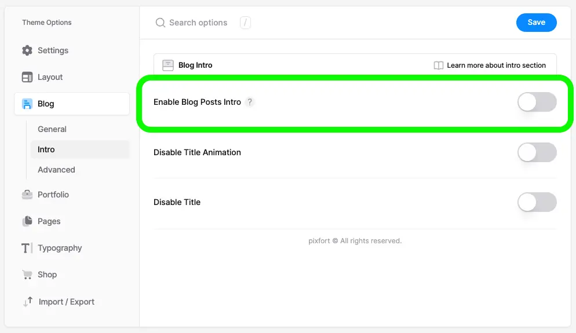
Task: Click the Settings gear icon
Action: pyautogui.click(x=27, y=50)
